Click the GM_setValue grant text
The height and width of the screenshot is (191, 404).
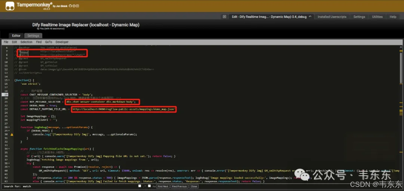(x=49, y=66)
